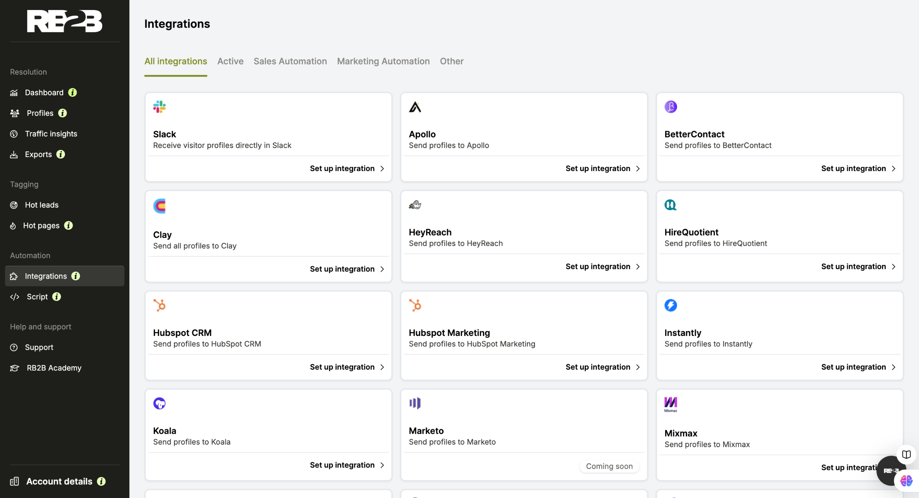Image resolution: width=919 pixels, height=498 pixels.
Task: Click info icon next to Account details
Action: tap(102, 482)
